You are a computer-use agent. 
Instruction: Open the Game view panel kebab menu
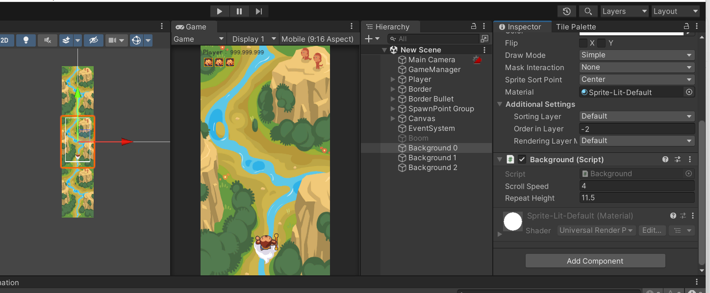(352, 26)
